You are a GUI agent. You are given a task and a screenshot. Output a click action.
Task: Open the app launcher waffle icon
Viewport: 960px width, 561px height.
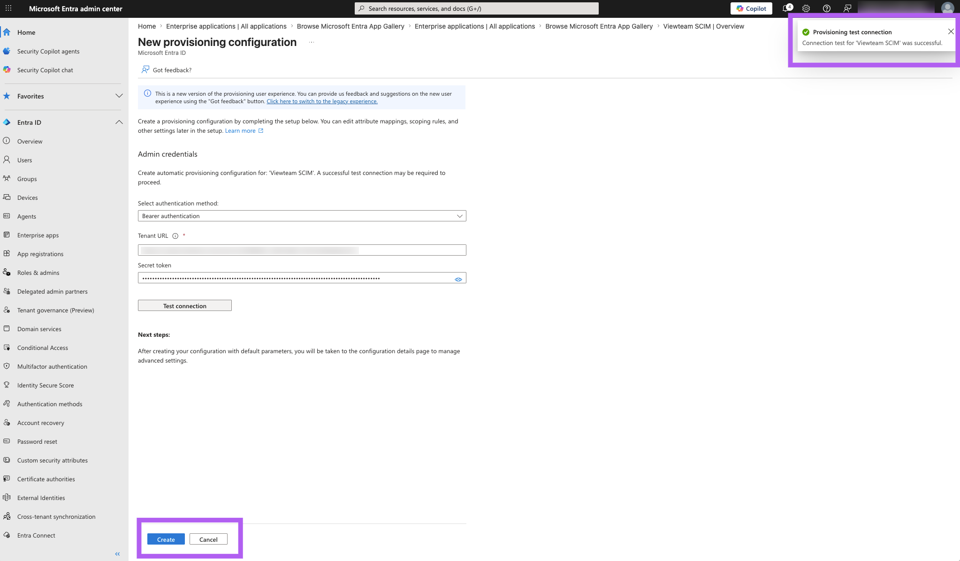coord(8,8)
